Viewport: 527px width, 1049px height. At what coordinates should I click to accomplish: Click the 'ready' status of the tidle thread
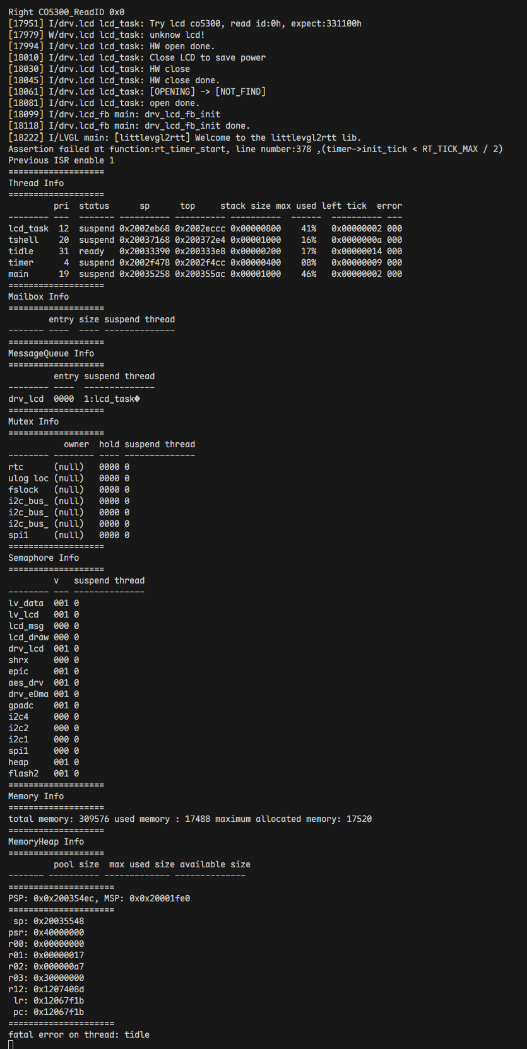coord(92,251)
